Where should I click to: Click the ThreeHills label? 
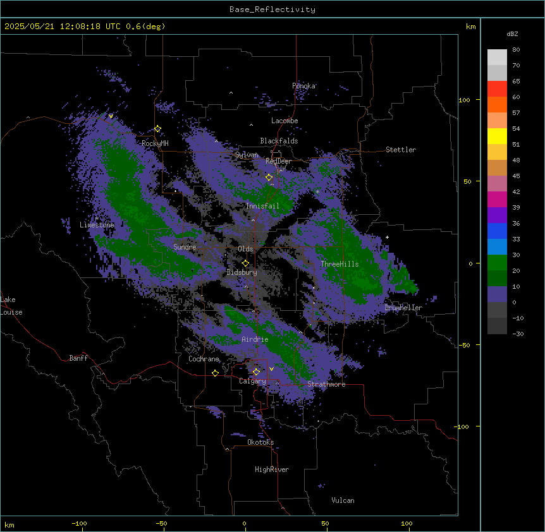coord(340,264)
